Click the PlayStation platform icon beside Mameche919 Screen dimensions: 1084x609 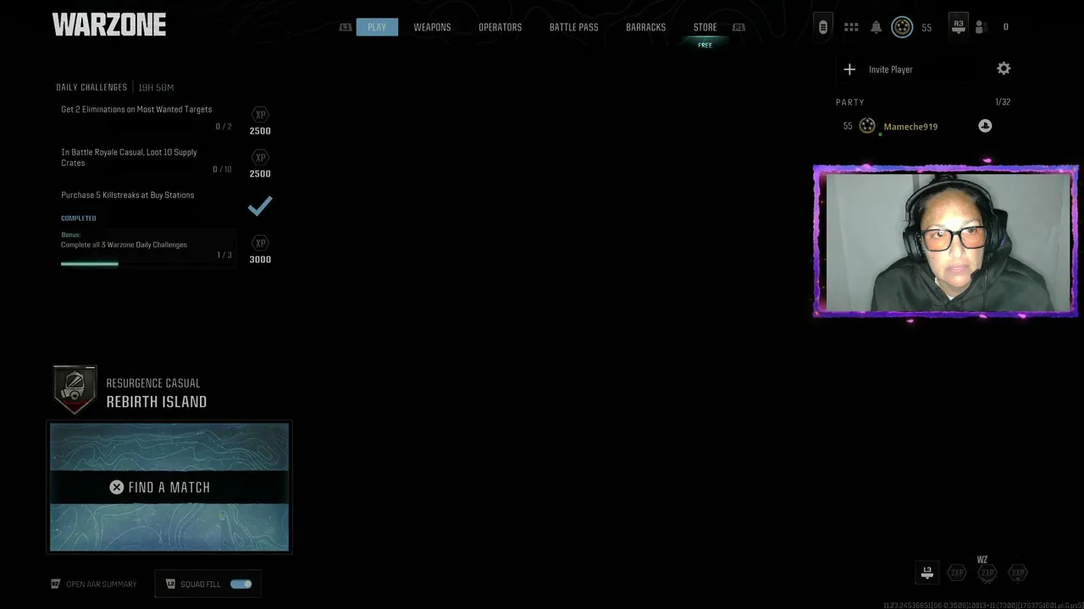(x=985, y=126)
